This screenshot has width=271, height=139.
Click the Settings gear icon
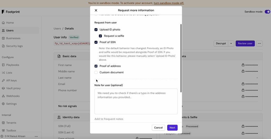(x=3, y=104)
